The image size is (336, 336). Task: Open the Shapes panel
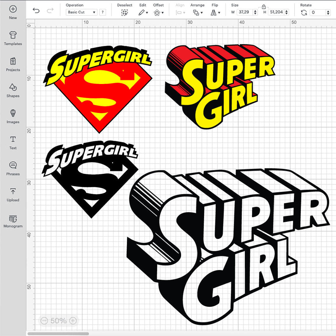point(13,91)
